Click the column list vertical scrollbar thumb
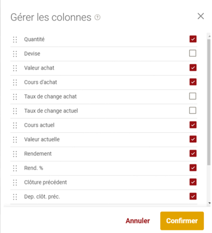Screen dimensions: 212x233 point(209,102)
